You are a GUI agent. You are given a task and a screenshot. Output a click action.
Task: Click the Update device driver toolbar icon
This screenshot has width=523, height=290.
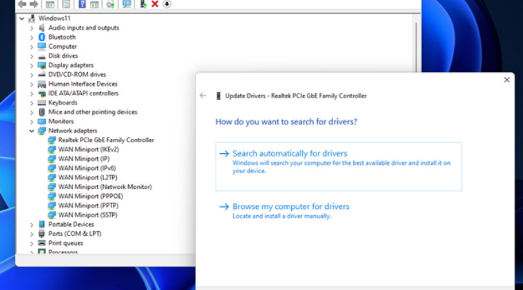[x=143, y=4]
